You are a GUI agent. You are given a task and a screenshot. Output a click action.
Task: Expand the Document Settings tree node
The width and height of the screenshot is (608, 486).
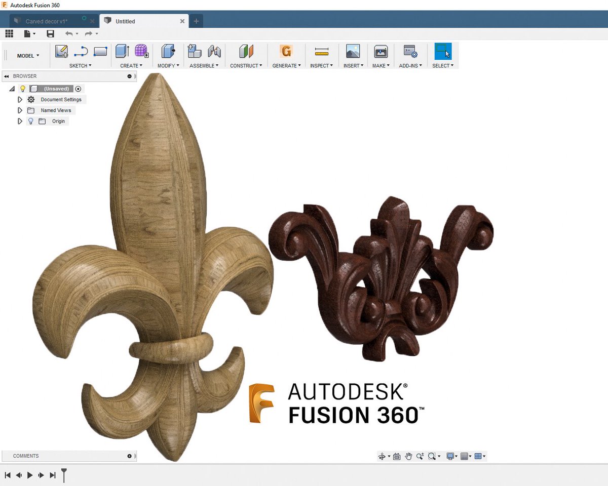tap(20, 99)
